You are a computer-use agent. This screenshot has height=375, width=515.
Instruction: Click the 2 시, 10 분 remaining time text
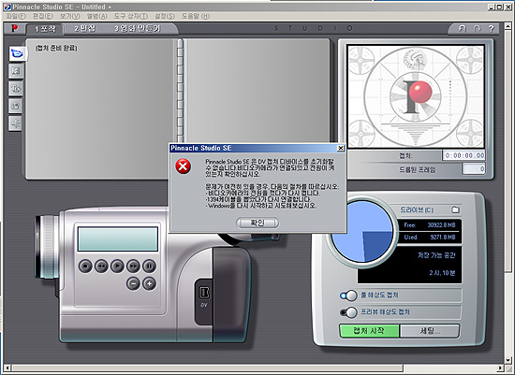[442, 273]
